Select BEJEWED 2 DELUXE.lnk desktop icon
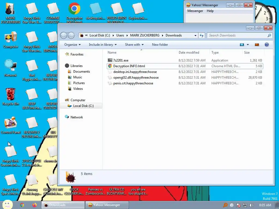Screen dimensions: 279x209 click(x=32, y=127)
